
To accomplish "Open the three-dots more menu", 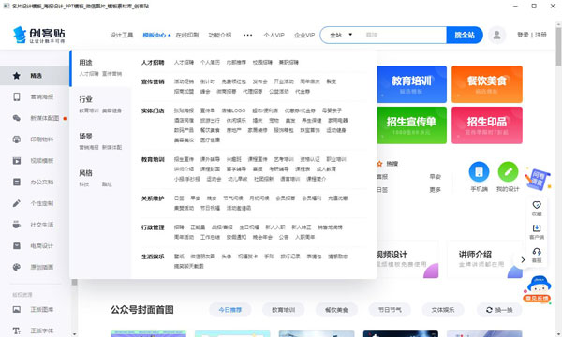I will [247, 35].
